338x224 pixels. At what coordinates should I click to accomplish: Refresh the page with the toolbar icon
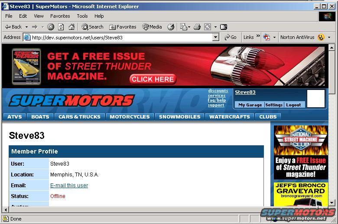pos(61,27)
